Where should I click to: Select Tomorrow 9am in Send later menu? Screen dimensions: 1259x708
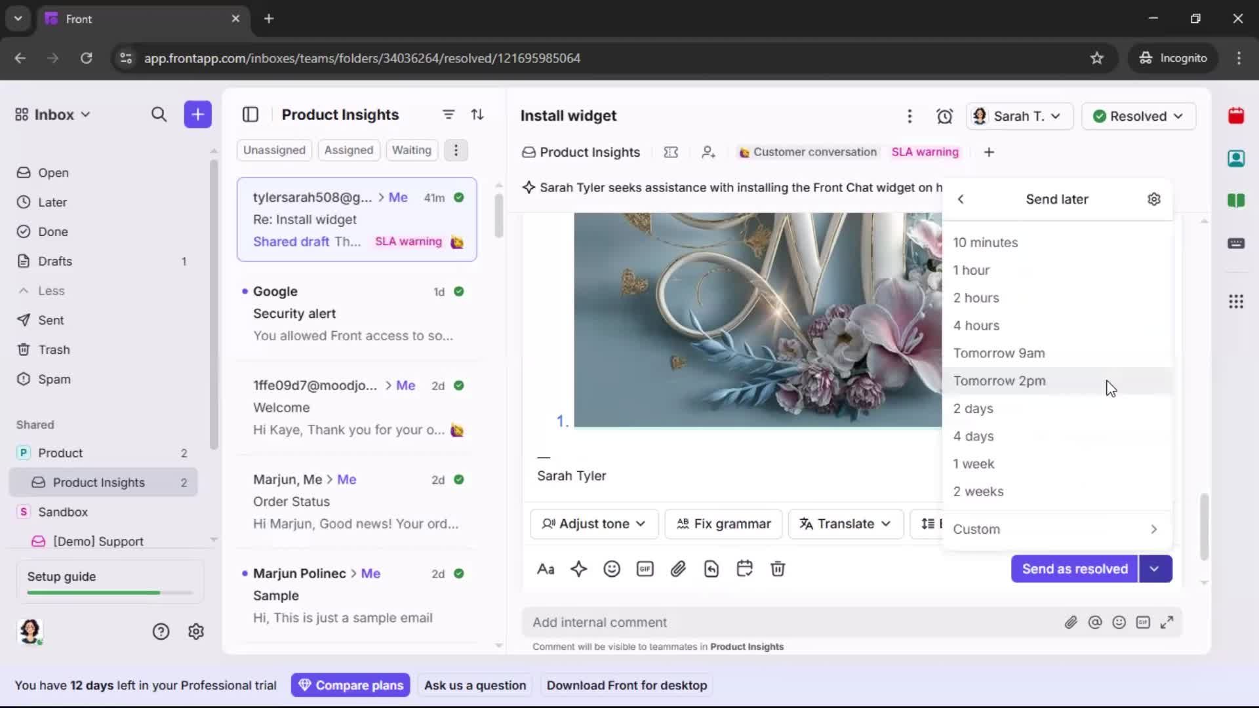pyautogui.click(x=998, y=353)
